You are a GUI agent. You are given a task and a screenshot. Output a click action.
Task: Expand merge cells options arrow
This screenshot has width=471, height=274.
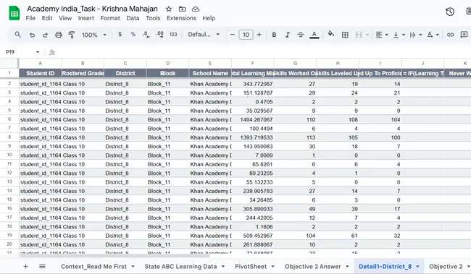tap(367, 35)
